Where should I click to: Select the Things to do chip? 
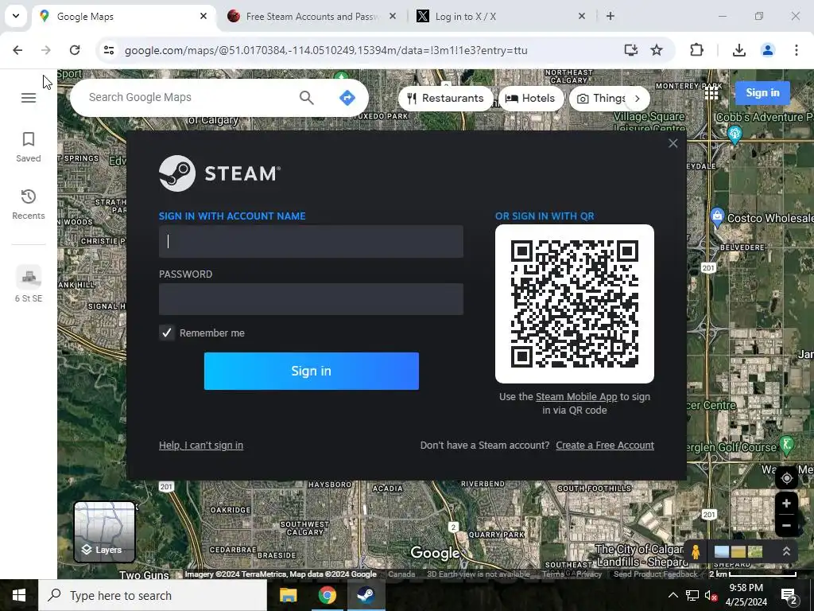click(599, 98)
